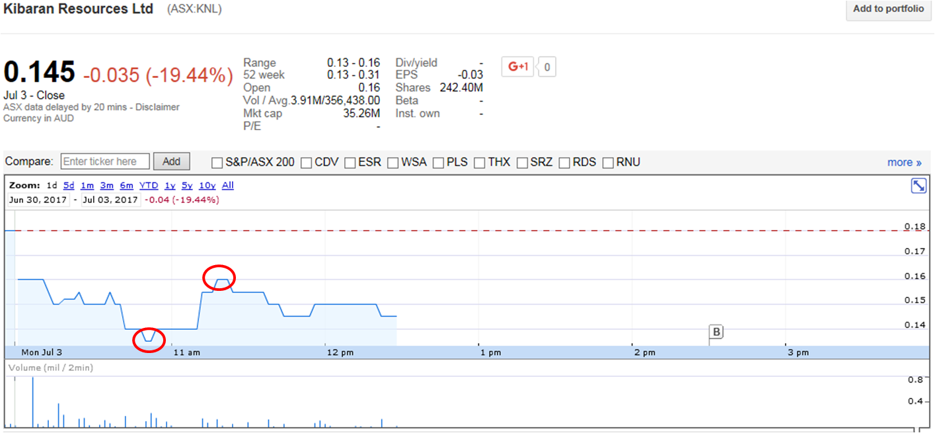Open the Disclaimer link
Viewport: 935px width, 433px height.
(157, 107)
